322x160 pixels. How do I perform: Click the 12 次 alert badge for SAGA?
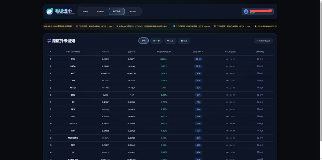[198, 66]
